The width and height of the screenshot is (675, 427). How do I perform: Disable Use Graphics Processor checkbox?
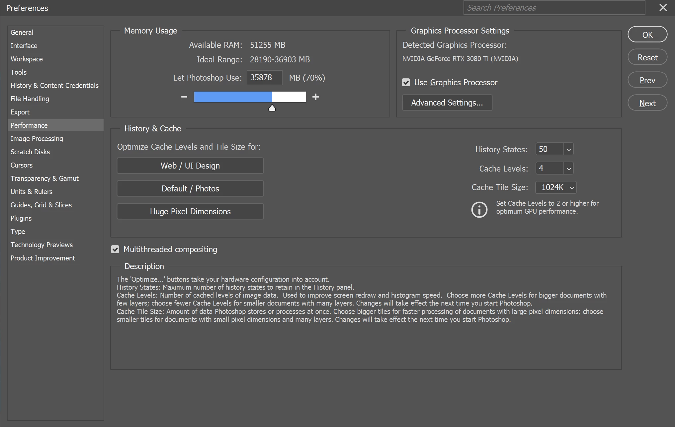406,82
